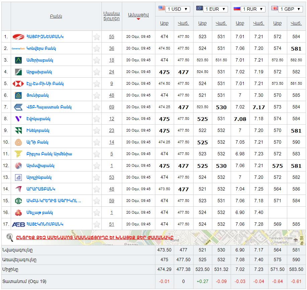Click the Ameriabank logo icon
Screen dimensions: 307x290
(x=18, y=60)
